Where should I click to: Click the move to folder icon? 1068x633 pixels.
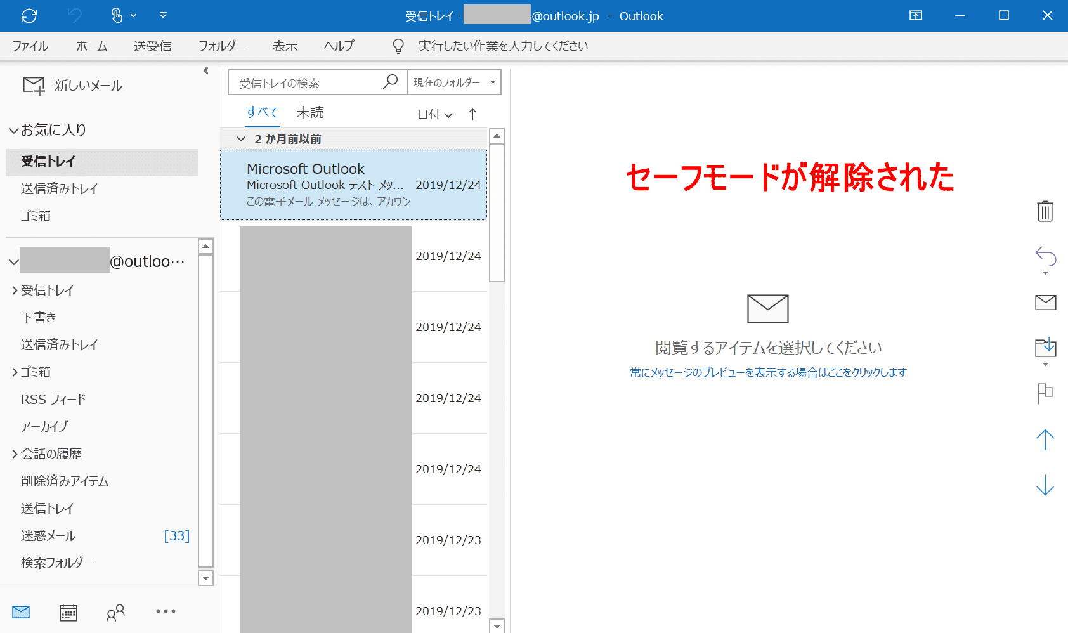point(1046,347)
